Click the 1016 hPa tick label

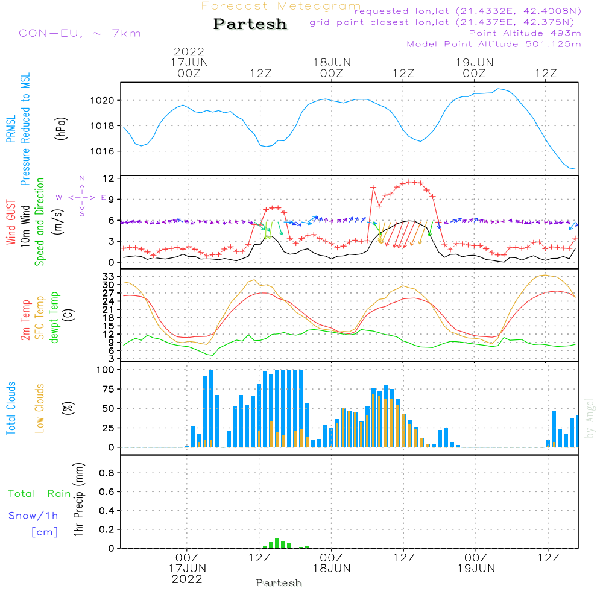[x=102, y=151]
